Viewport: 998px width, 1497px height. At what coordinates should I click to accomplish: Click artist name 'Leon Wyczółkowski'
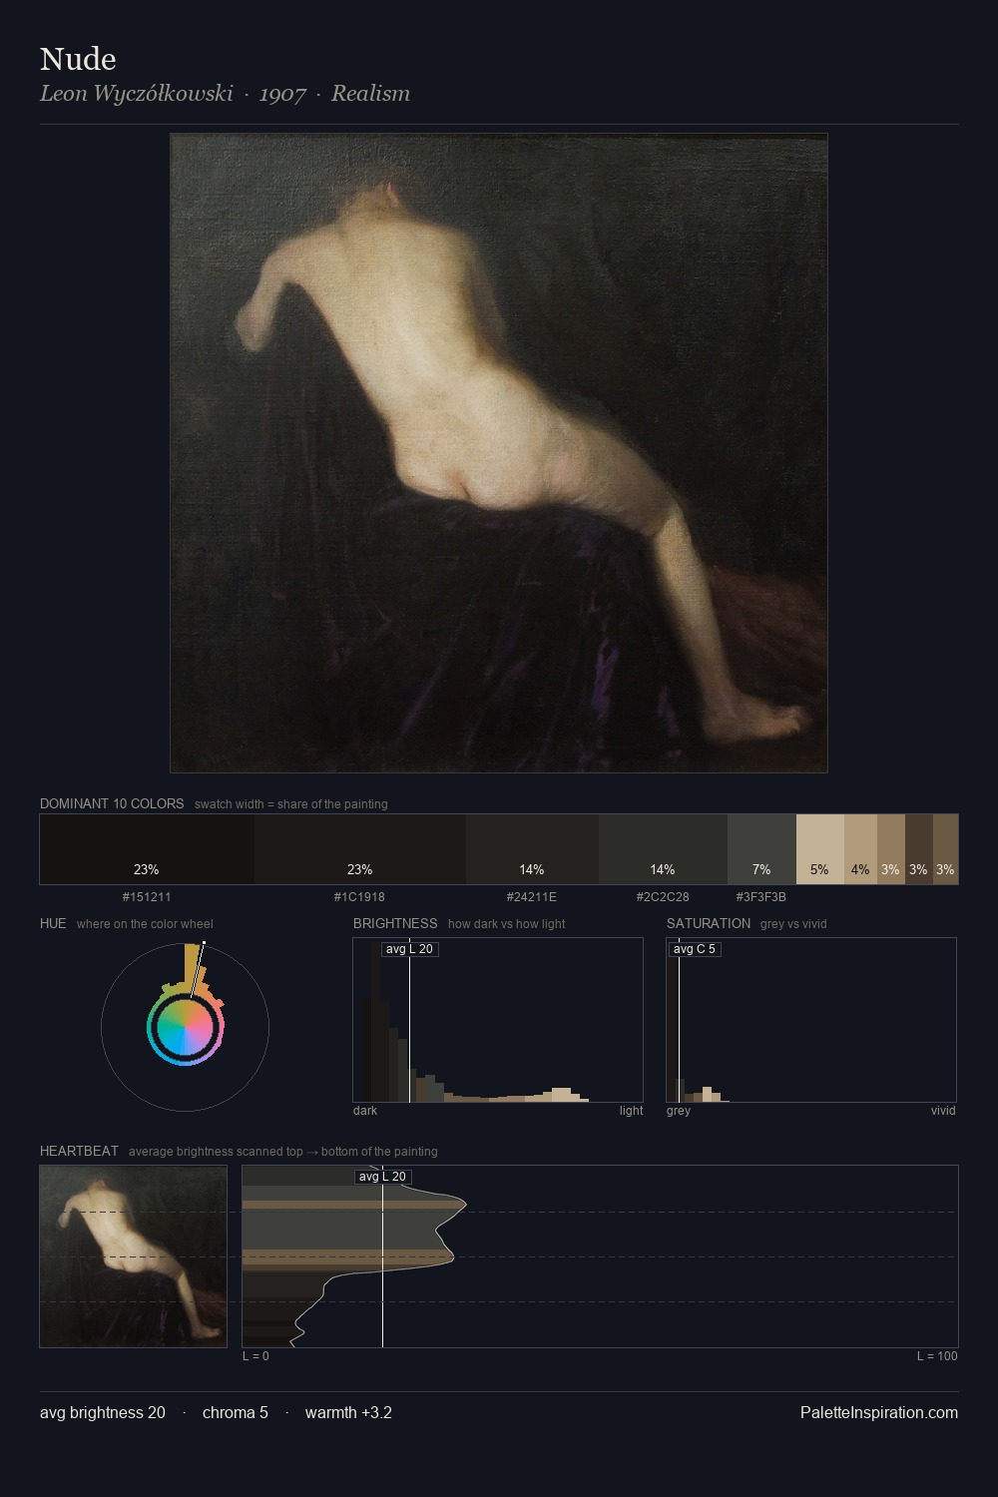click(137, 94)
